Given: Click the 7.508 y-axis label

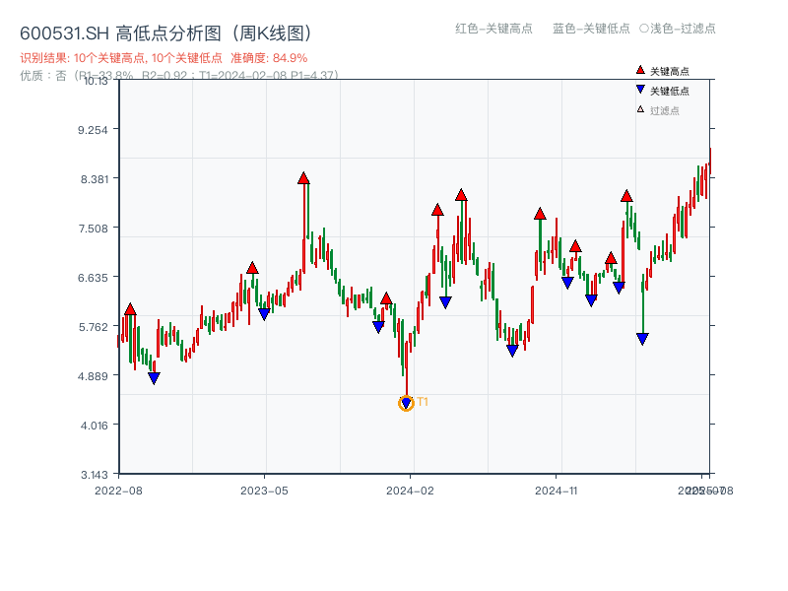Looking at the screenshot, I should pos(93,229).
